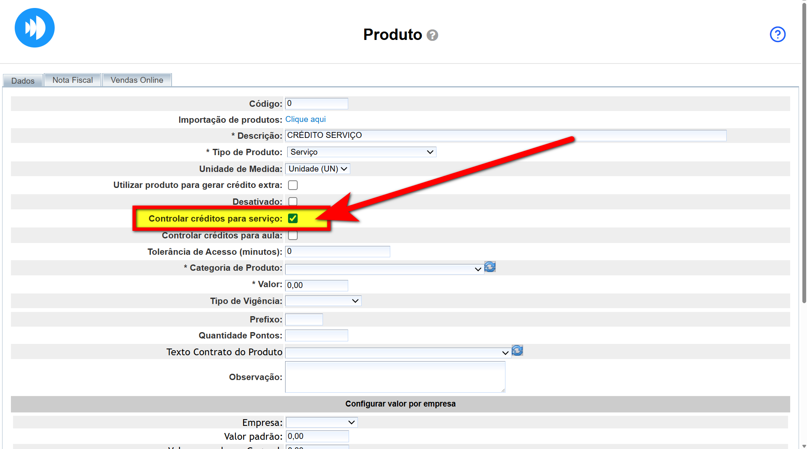The image size is (807, 449).
Task: Refresh the Categoria de Produto list
Action: pyautogui.click(x=490, y=267)
